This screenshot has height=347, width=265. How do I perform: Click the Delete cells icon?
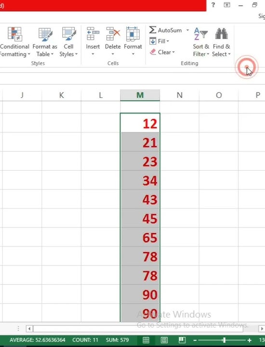tap(113, 34)
